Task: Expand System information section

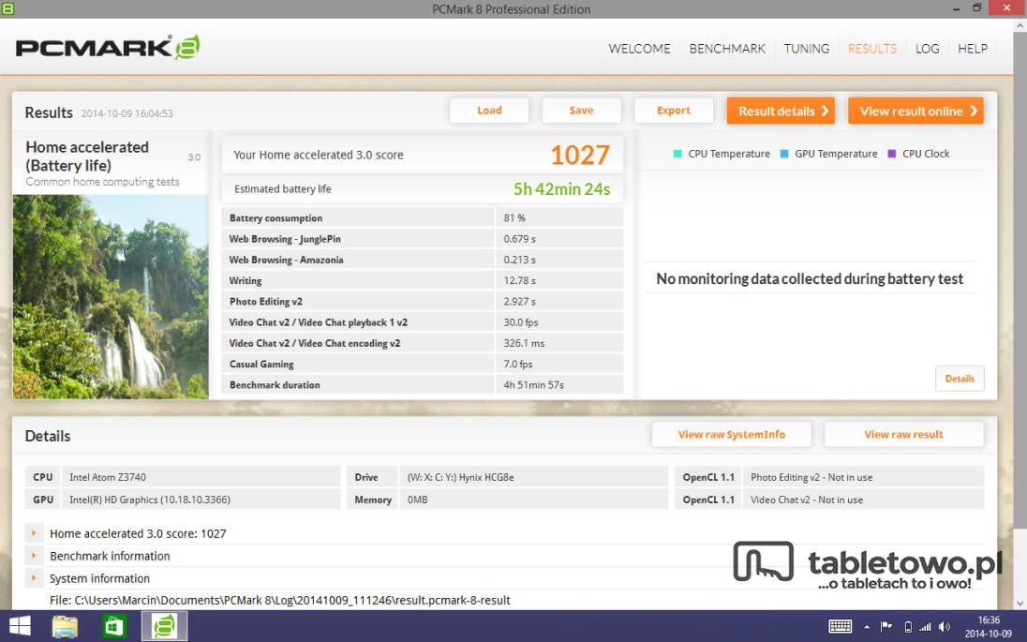Action: pos(34,577)
